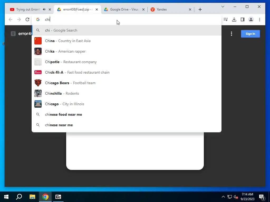Click the Drive file type icon

13,34
